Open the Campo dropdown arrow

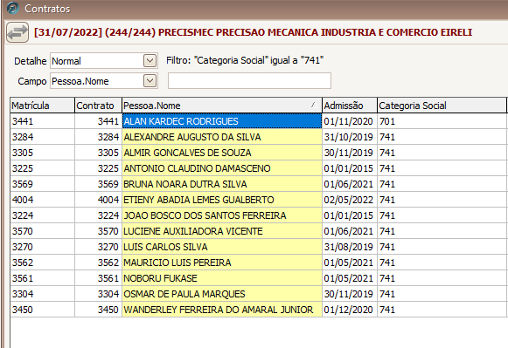pos(150,81)
